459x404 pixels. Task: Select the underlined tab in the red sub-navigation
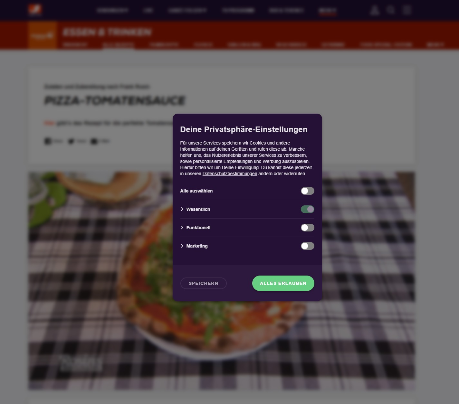[x=118, y=45]
